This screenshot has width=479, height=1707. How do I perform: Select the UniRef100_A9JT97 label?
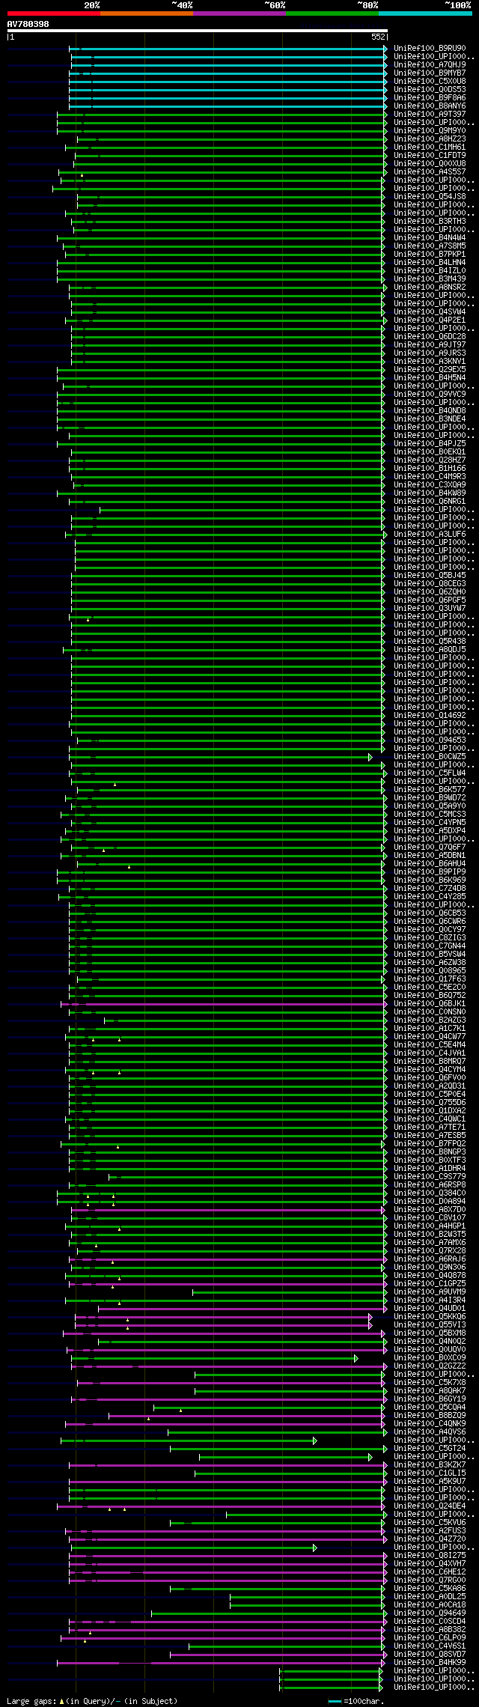430,345
